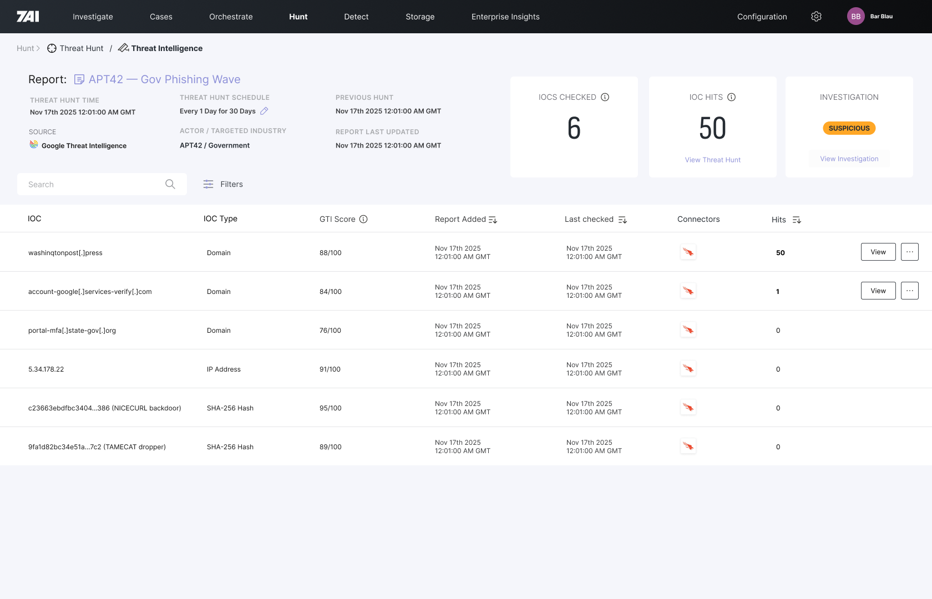The image size is (932, 599).
Task: Click the IOC column header
Action: pyautogui.click(x=34, y=219)
